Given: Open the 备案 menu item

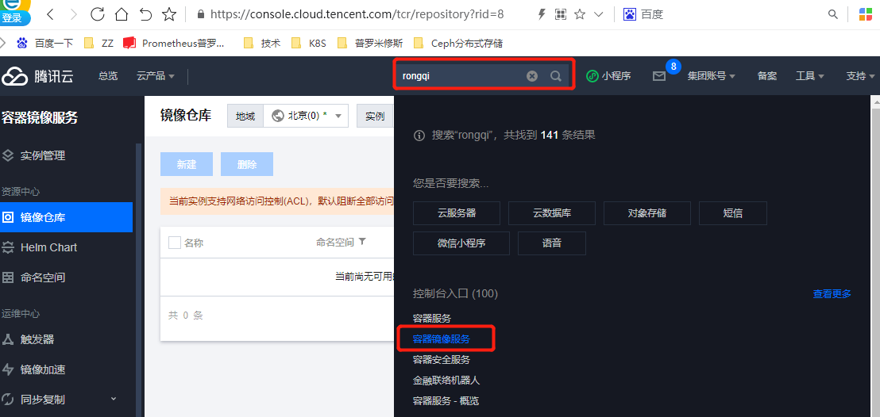Looking at the screenshot, I should [767, 75].
